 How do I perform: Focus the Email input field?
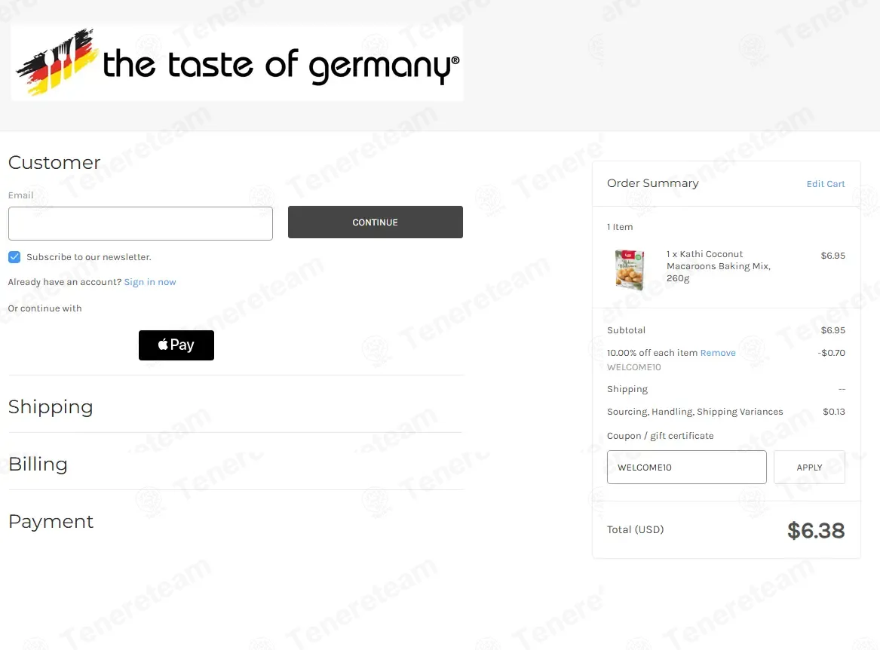coord(140,224)
